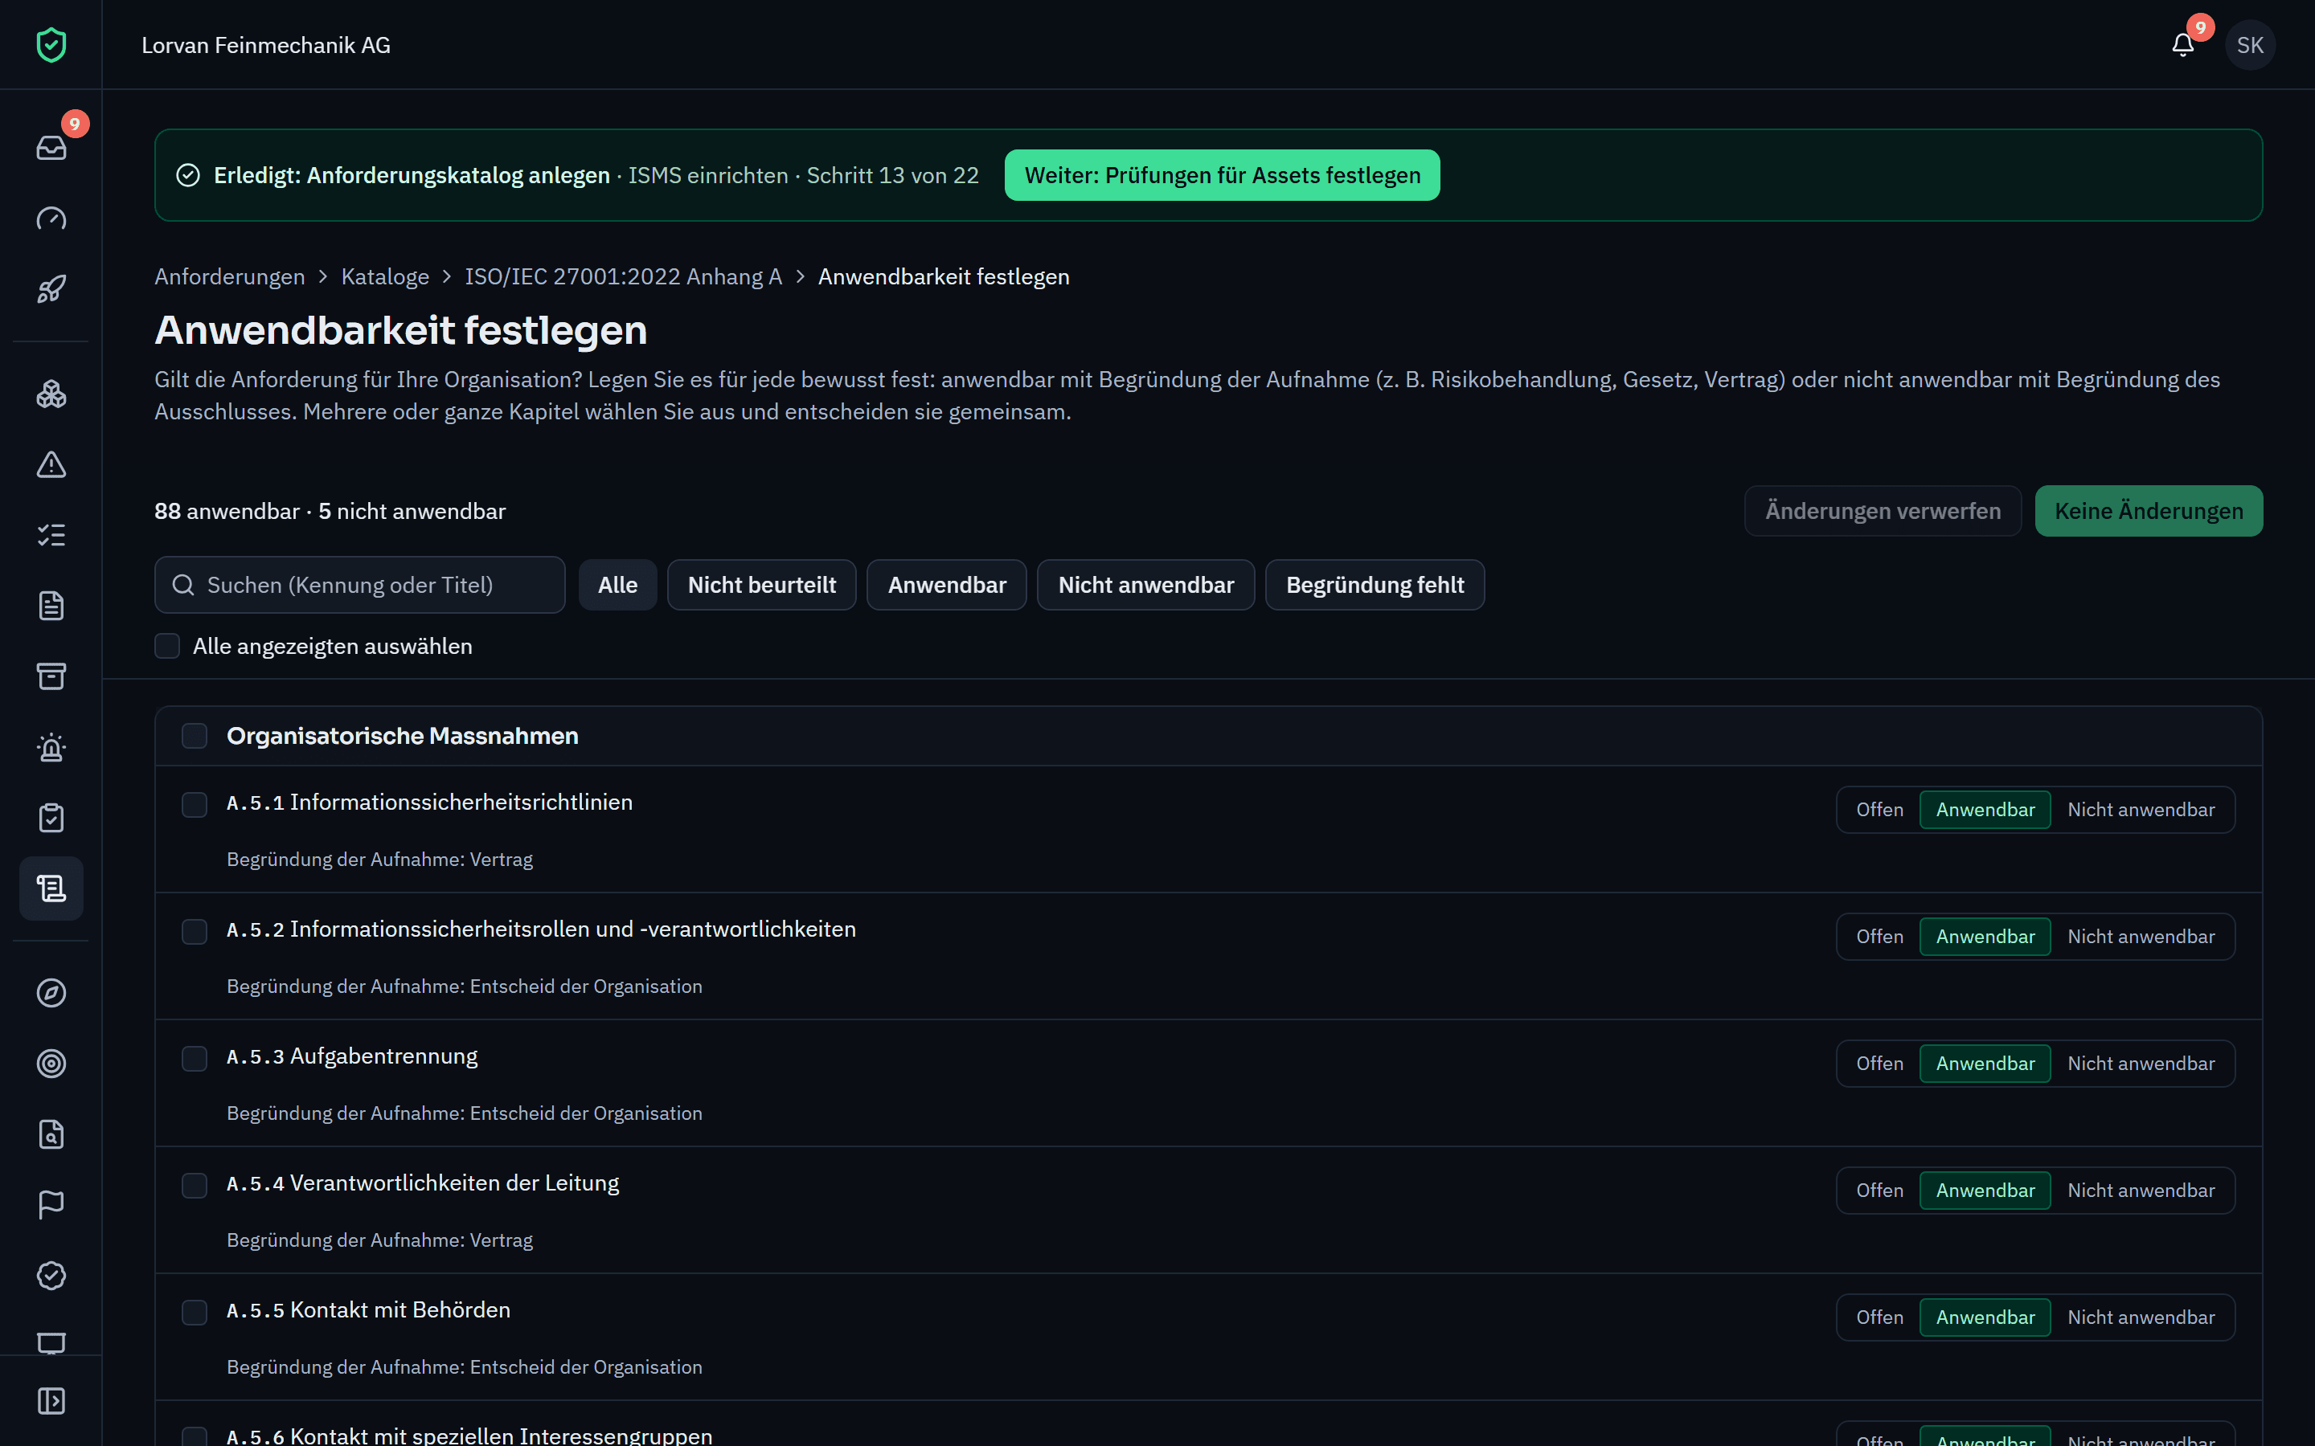Open the task checklist icon
The height and width of the screenshot is (1446, 2315).
(x=51, y=536)
